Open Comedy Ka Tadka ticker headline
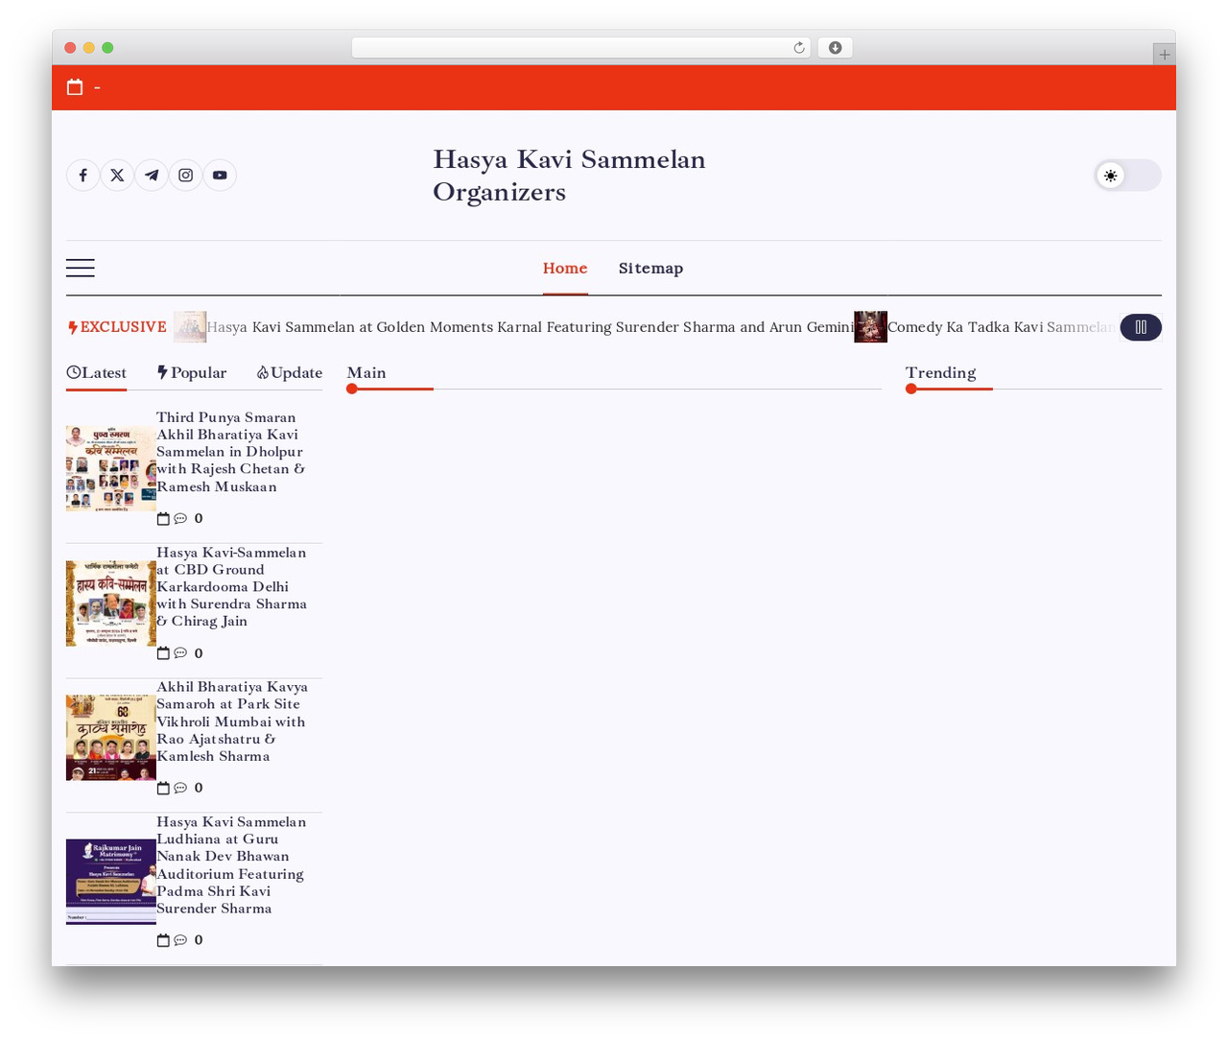Screen dimensions: 1228x1040 [1002, 327]
